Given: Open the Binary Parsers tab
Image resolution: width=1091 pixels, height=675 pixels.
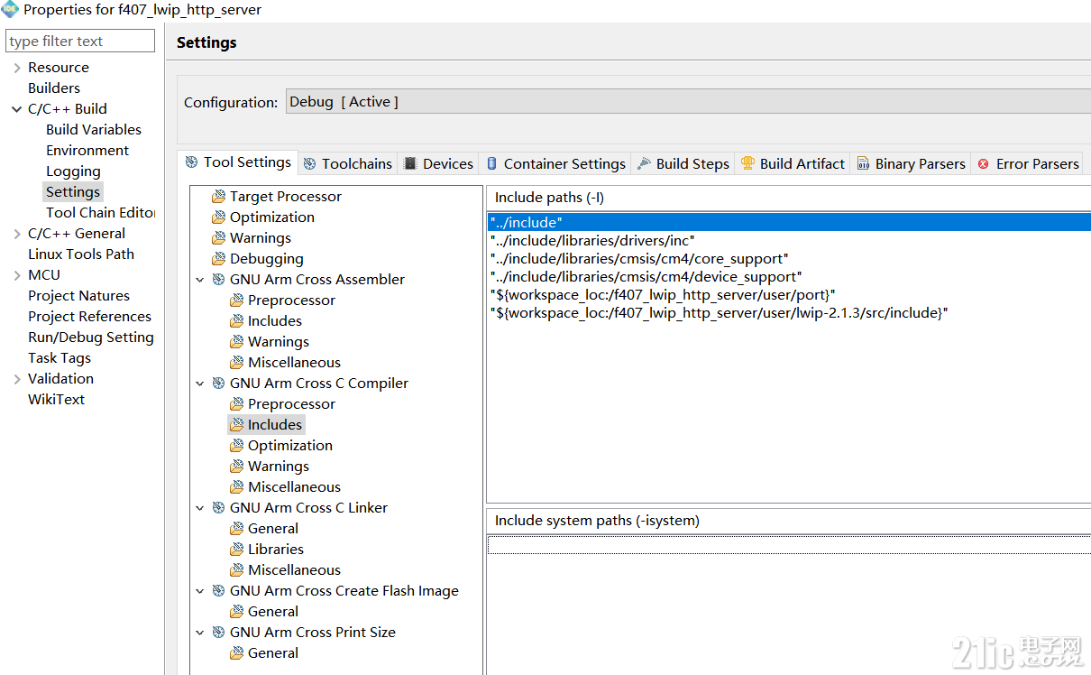Looking at the screenshot, I should click(911, 164).
